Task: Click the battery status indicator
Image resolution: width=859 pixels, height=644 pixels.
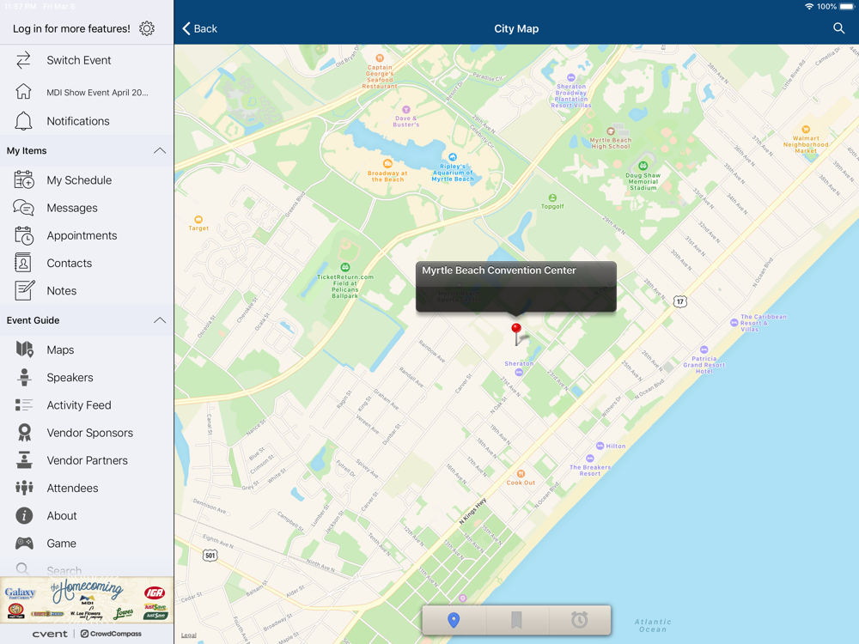Action: (x=846, y=7)
